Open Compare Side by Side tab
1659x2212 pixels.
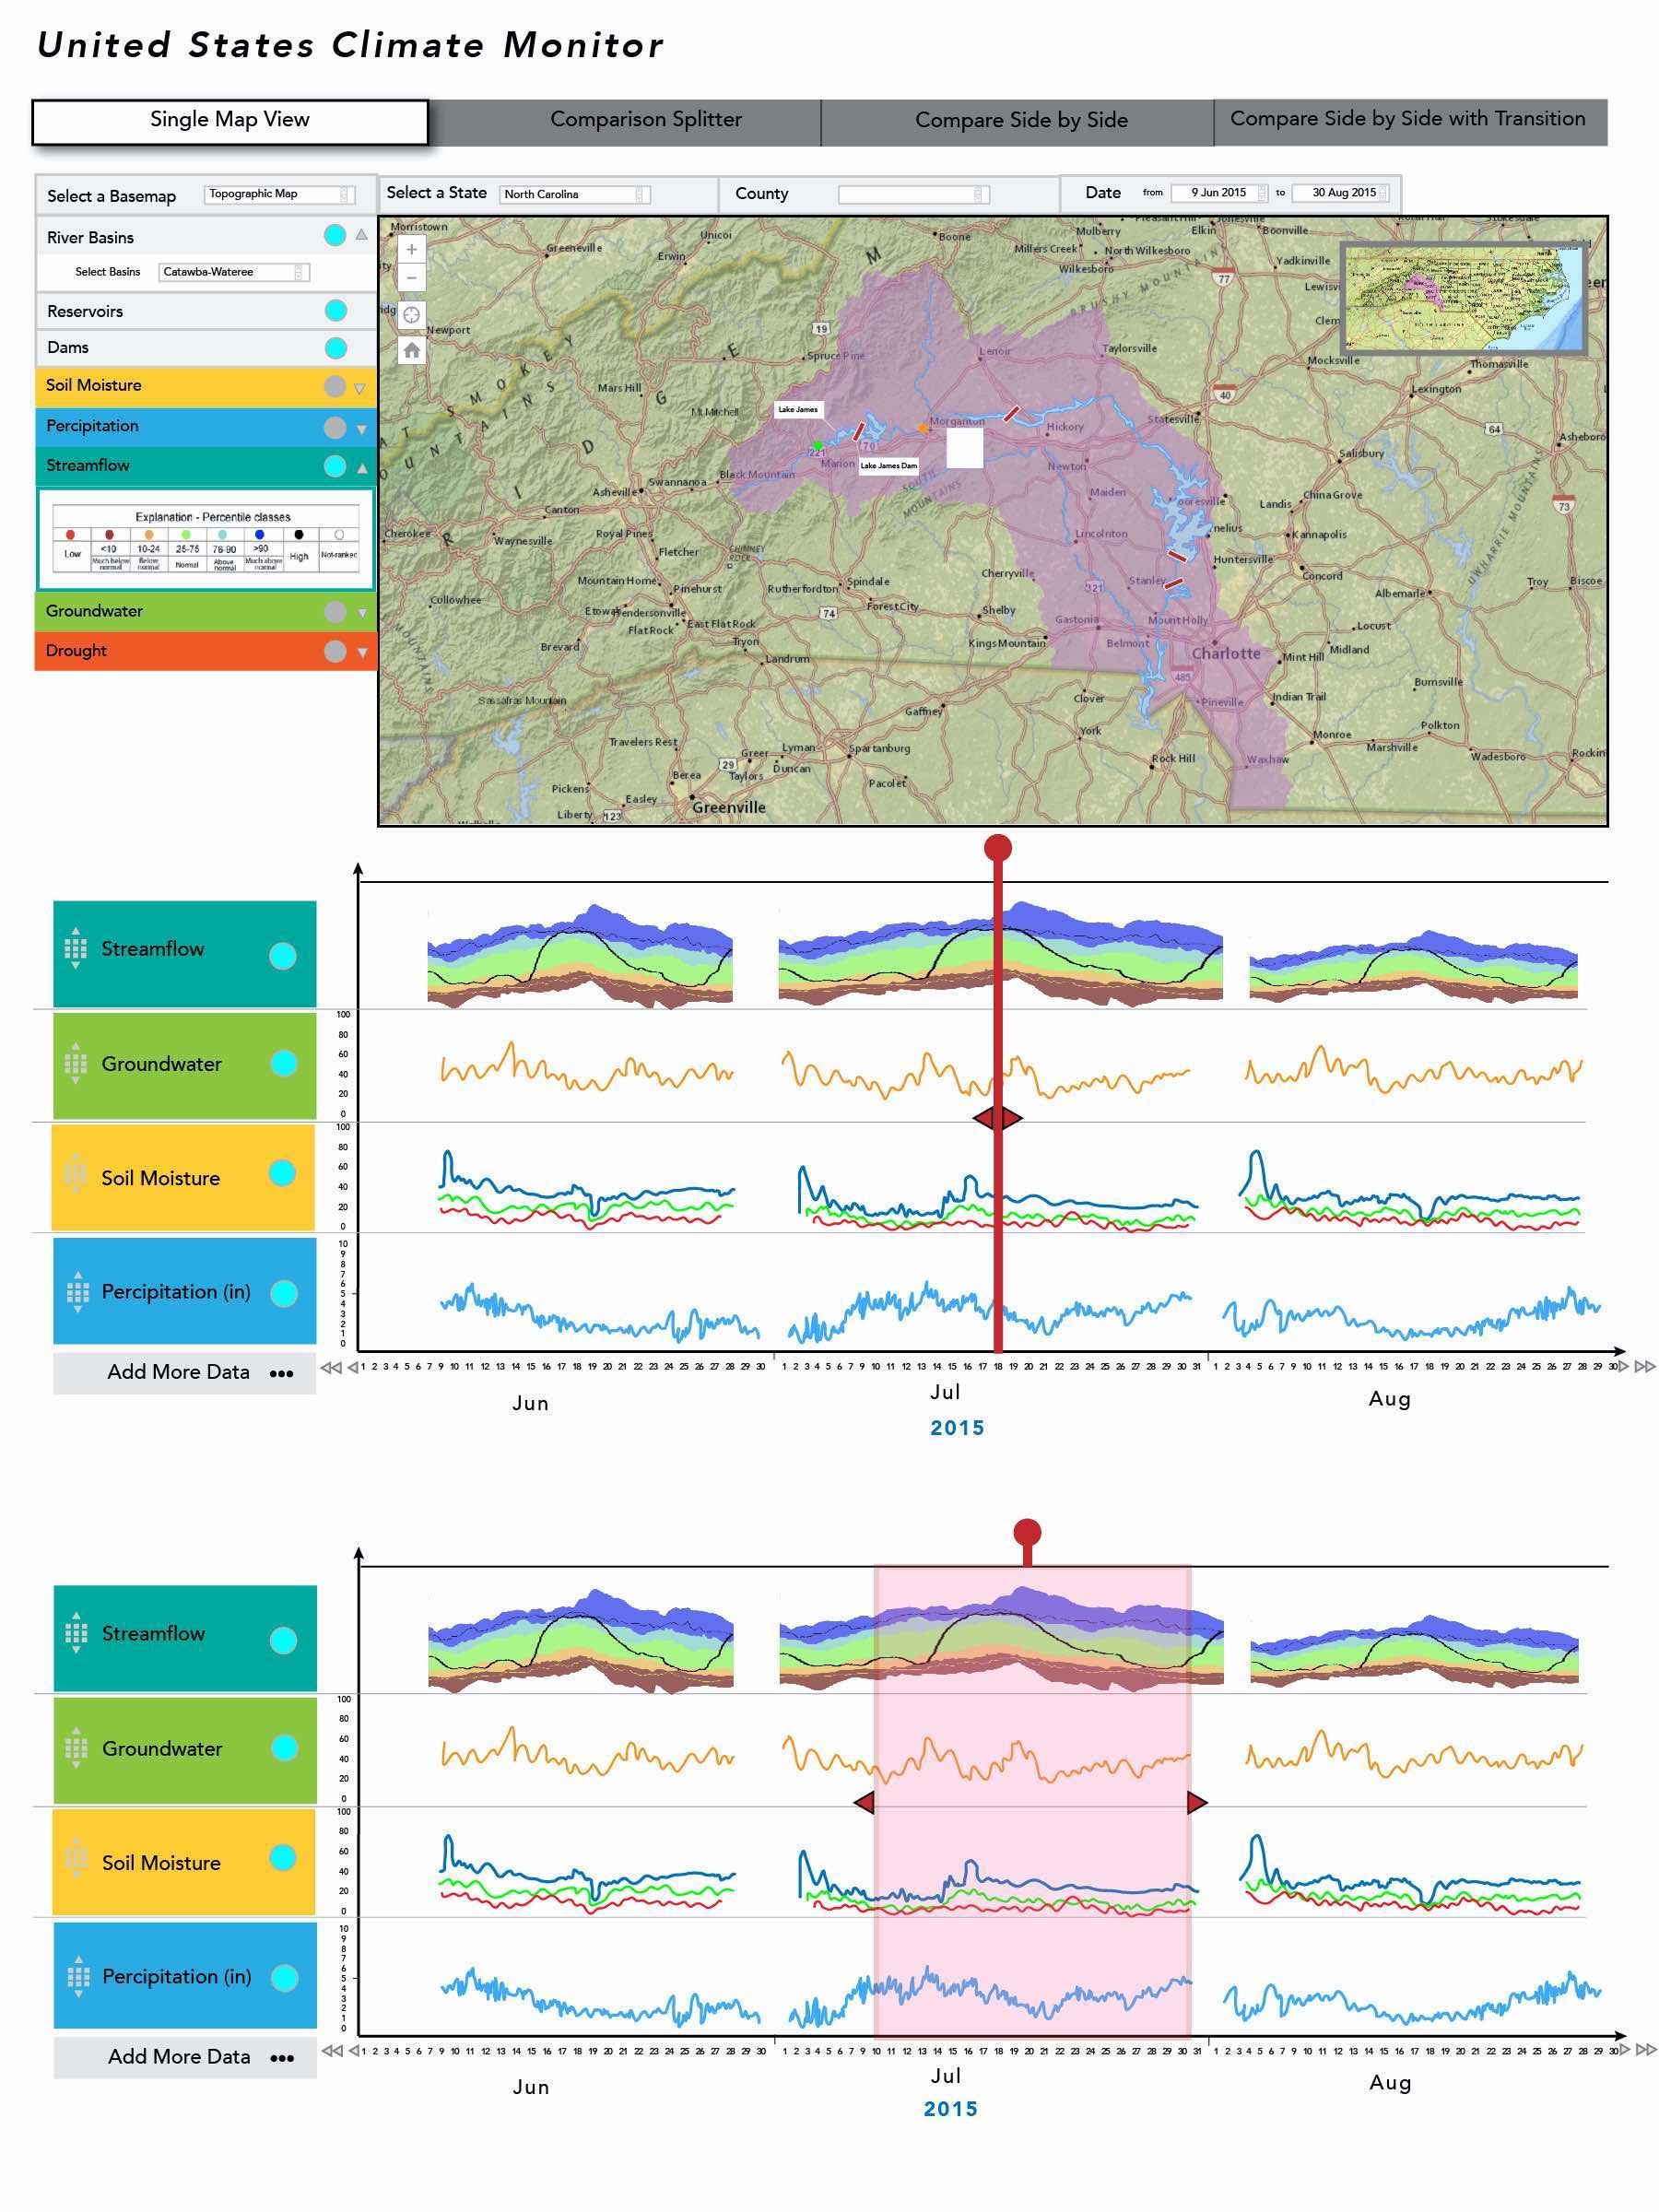1017,121
